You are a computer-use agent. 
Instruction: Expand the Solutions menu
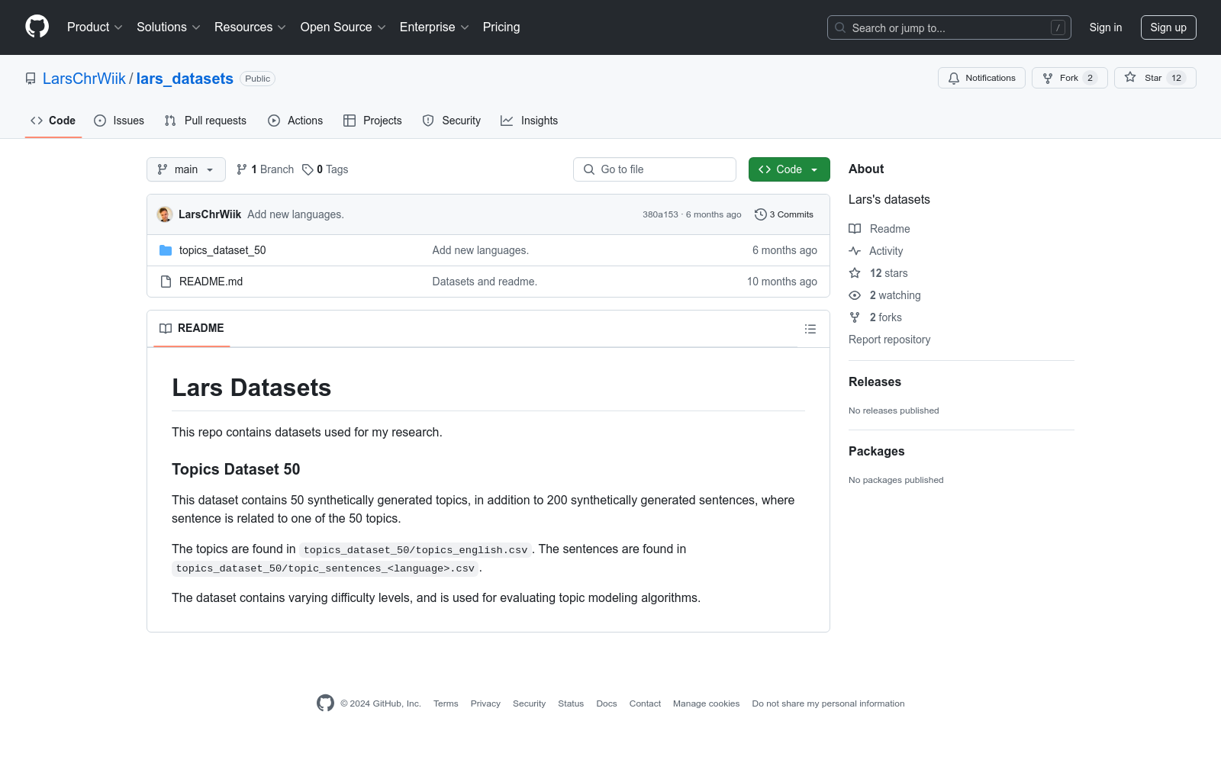click(169, 27)
